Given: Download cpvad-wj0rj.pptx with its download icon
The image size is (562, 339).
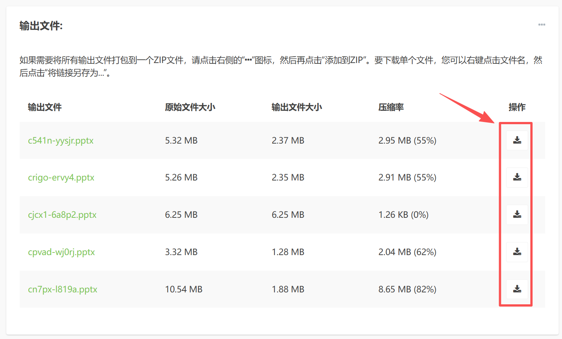Looking at the screenshot, I should [x=517, y=252].
